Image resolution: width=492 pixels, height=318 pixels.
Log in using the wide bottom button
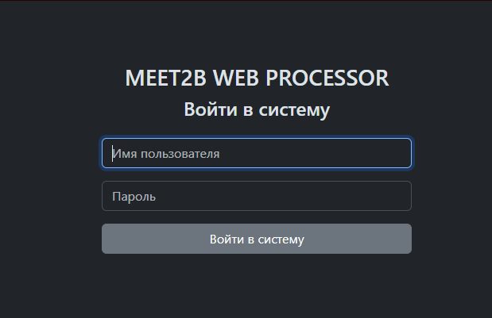(256, 239)
